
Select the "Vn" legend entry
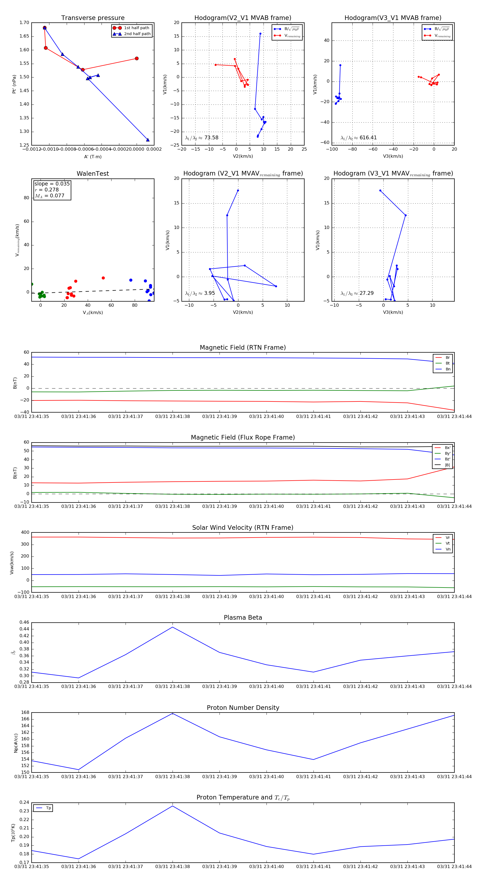pyautogui.click(x=443, y=549)
